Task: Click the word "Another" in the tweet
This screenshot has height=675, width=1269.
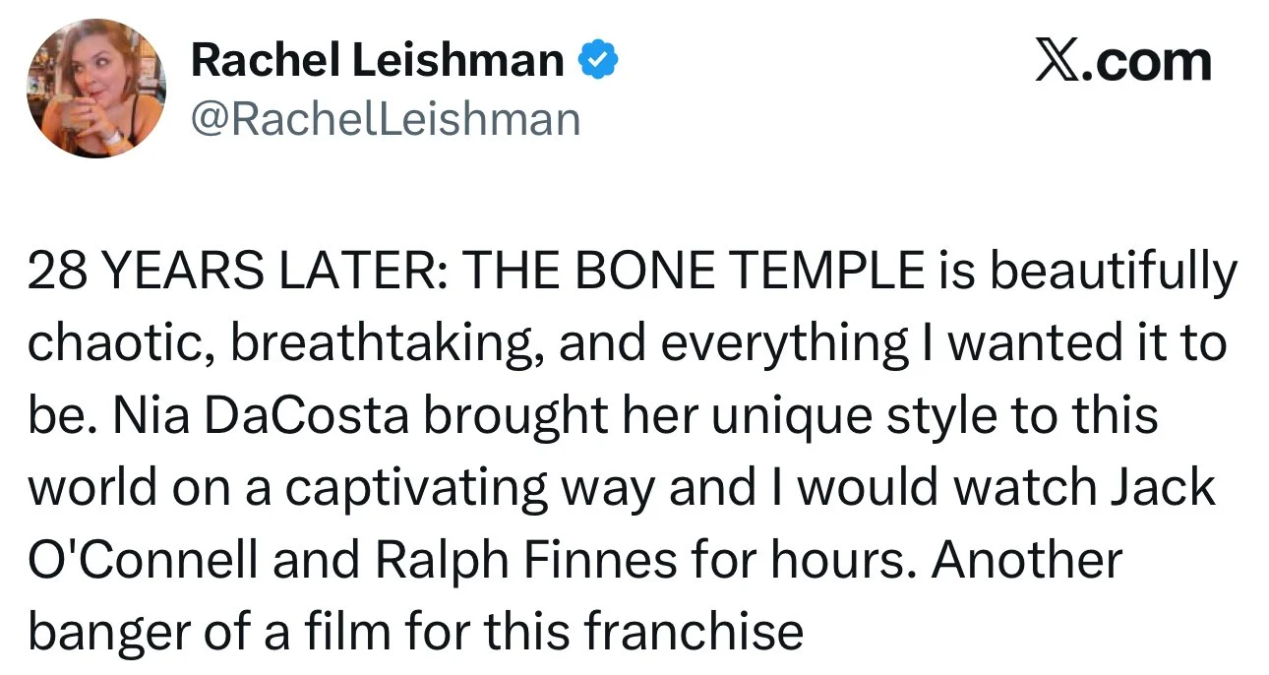Action: tap(1026, 561)
